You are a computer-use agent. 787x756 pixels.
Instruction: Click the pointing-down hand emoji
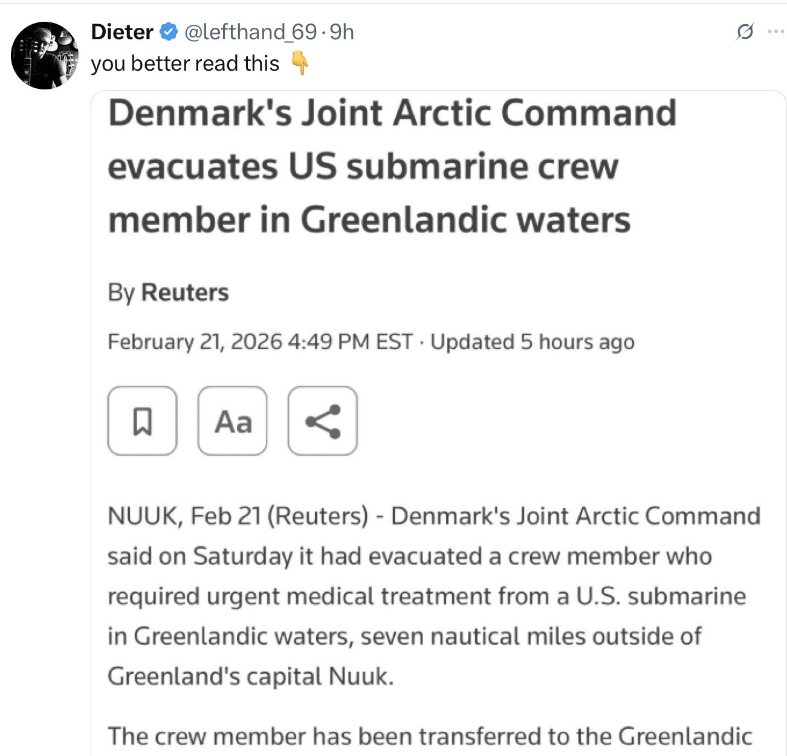(300, 63)
